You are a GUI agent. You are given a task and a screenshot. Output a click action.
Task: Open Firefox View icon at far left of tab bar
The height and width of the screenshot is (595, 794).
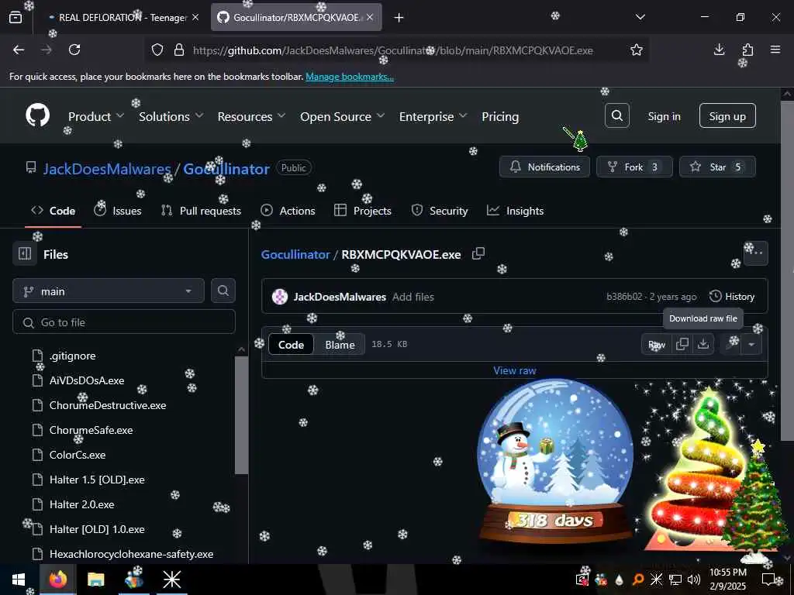tap(16, 18)
